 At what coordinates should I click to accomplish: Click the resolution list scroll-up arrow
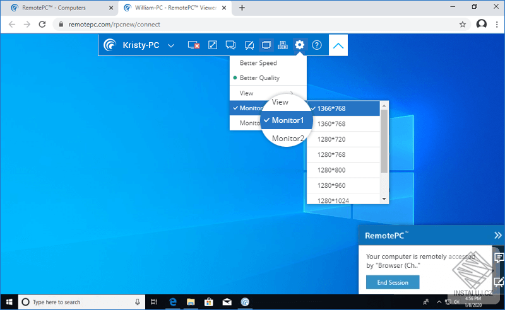coord(384,105)
